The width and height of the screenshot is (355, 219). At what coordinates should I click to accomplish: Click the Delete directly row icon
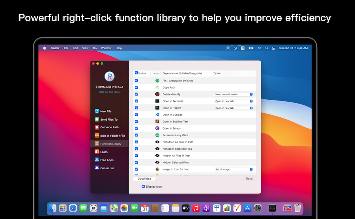tap(157, 94)
